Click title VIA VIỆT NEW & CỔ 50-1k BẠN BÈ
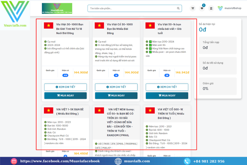This screenshot has height=165, width=247. click(121, 122)
